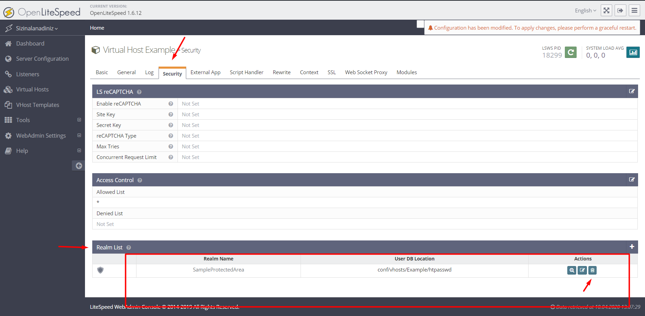Click the log out icon
The image size is (645, 316).
[620, 10]
